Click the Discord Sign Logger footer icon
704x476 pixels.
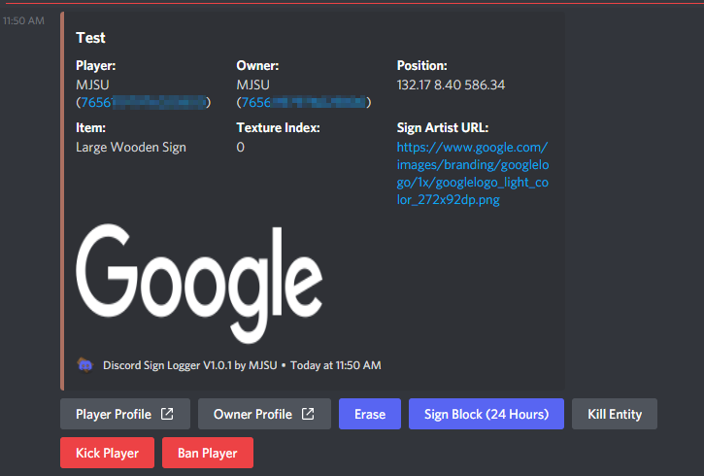[84, 365]
